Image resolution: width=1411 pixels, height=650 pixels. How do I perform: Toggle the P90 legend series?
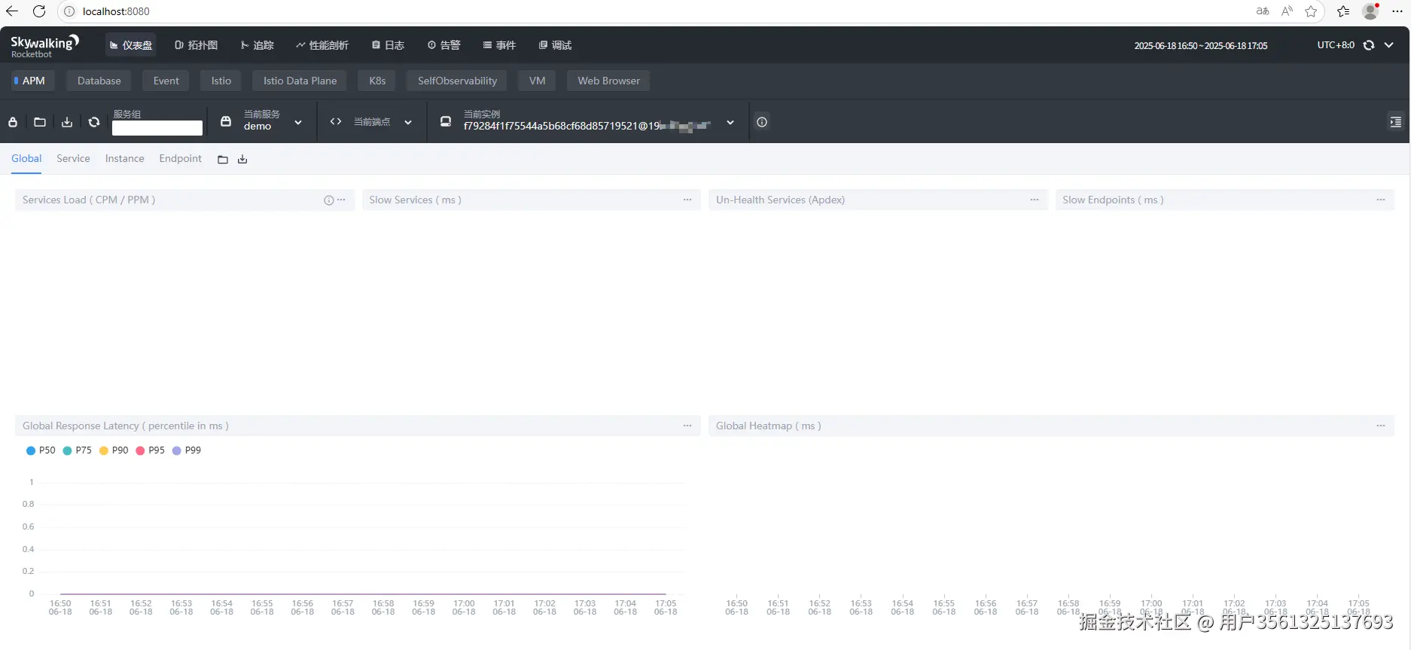click(x=114, y=450)
